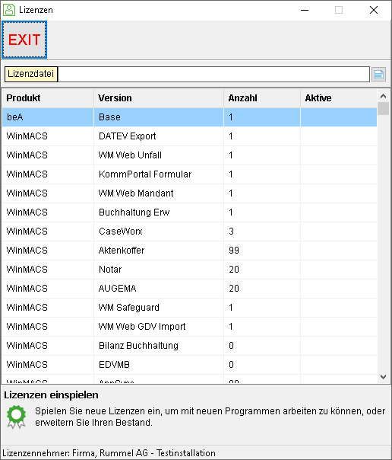Click the red EXIT button

click(x=24, y=40)
